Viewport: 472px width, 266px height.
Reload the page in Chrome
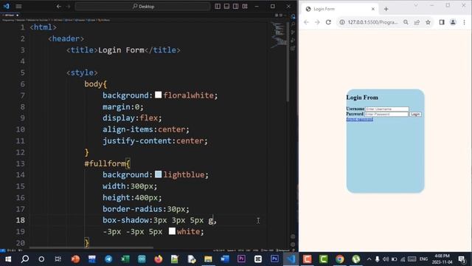point(328,22)
